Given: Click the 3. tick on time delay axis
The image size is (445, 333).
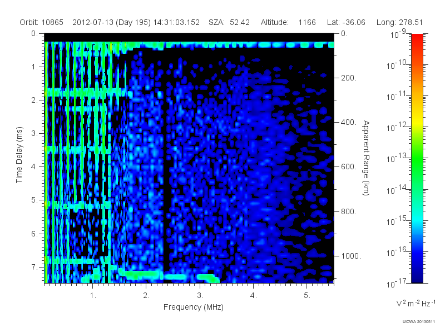Looking at the screenshot, I should (34, 133).
